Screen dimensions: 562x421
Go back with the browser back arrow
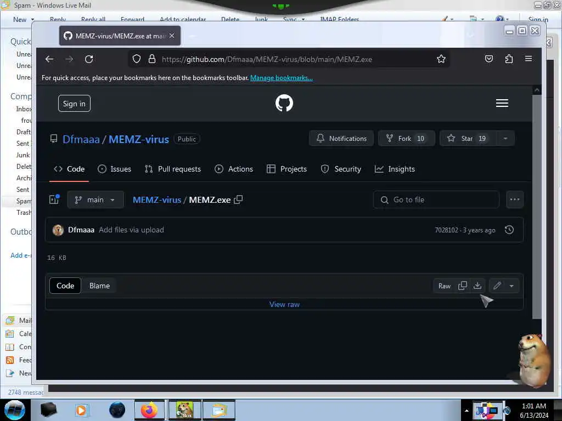[49, 59]
